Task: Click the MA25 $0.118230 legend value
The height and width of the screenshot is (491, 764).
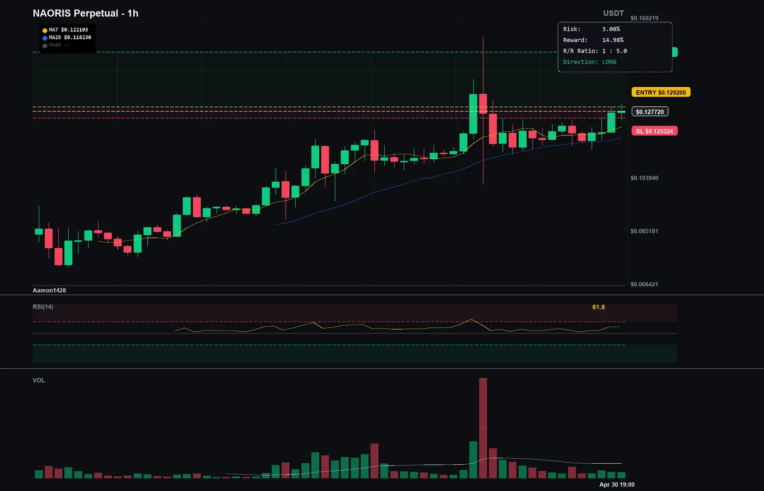Action: [x=70, y=38]
